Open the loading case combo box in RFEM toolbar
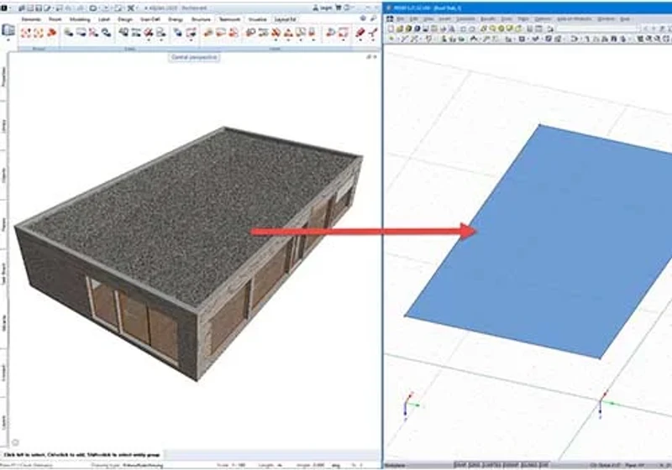672x470 pixels. 596,29
